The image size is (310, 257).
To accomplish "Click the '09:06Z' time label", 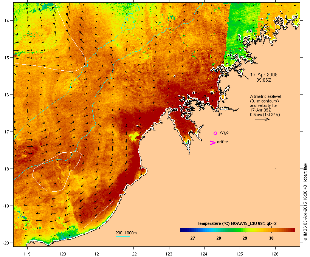I will [264, 80].
